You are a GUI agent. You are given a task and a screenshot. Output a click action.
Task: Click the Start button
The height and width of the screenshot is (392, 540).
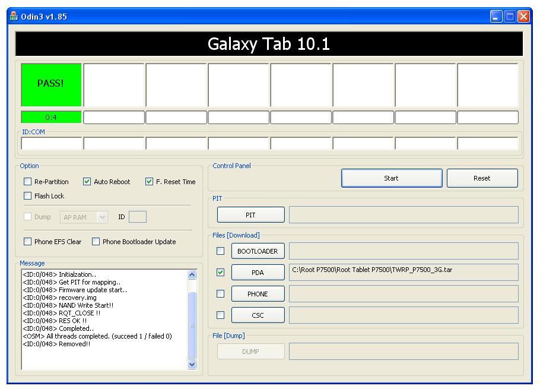pyautogui.click(x=392, y=178)
